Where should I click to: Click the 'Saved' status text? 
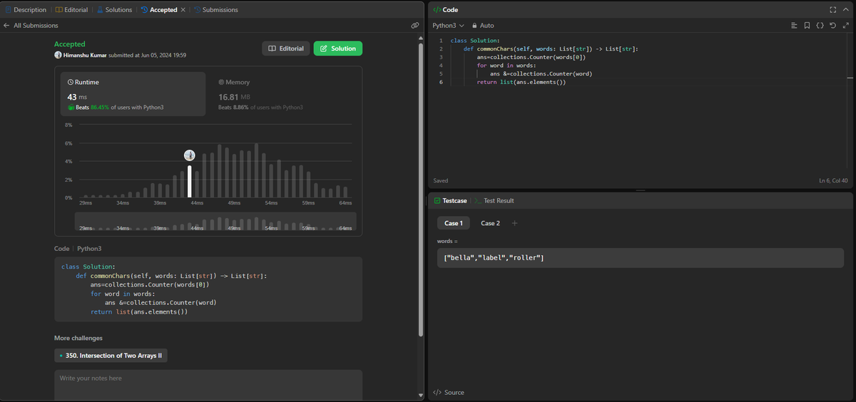click(x=441, y=180)
